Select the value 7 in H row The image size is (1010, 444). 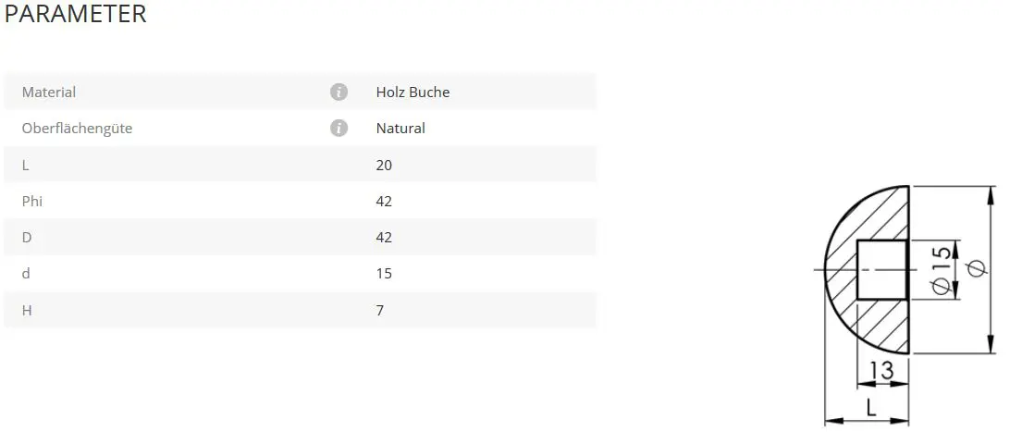[x=380, y=311]
